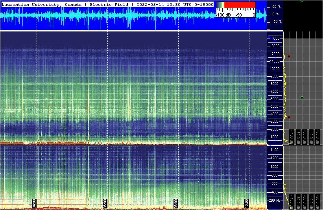Click the red marker dot near 4000 Hz
The width and height of the screenshot is (323, 210).
(x=289, y=117)
